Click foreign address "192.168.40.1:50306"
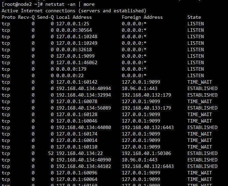This screenshot has width=228, height=186. pos(146,154)
